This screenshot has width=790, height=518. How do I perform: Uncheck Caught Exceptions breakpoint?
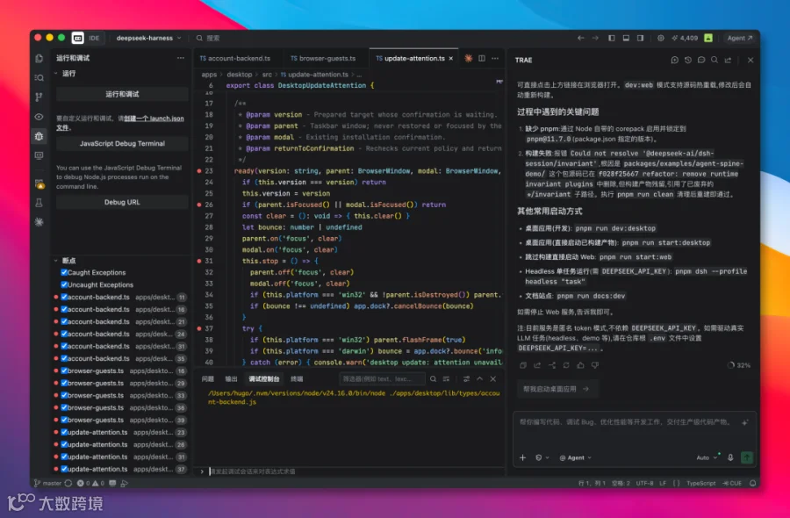[x=64, y=272]
